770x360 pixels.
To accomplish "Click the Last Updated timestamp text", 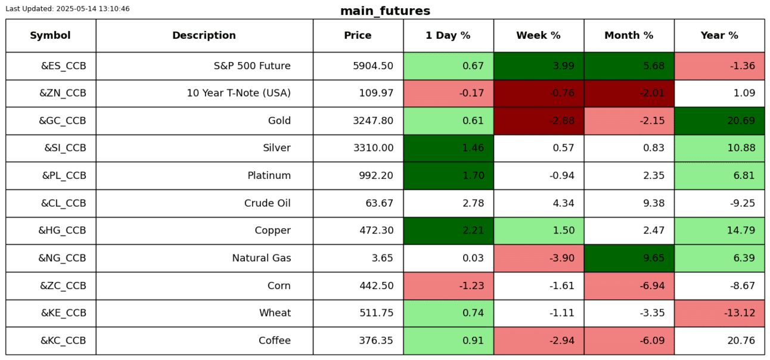I will coord(67,9).
